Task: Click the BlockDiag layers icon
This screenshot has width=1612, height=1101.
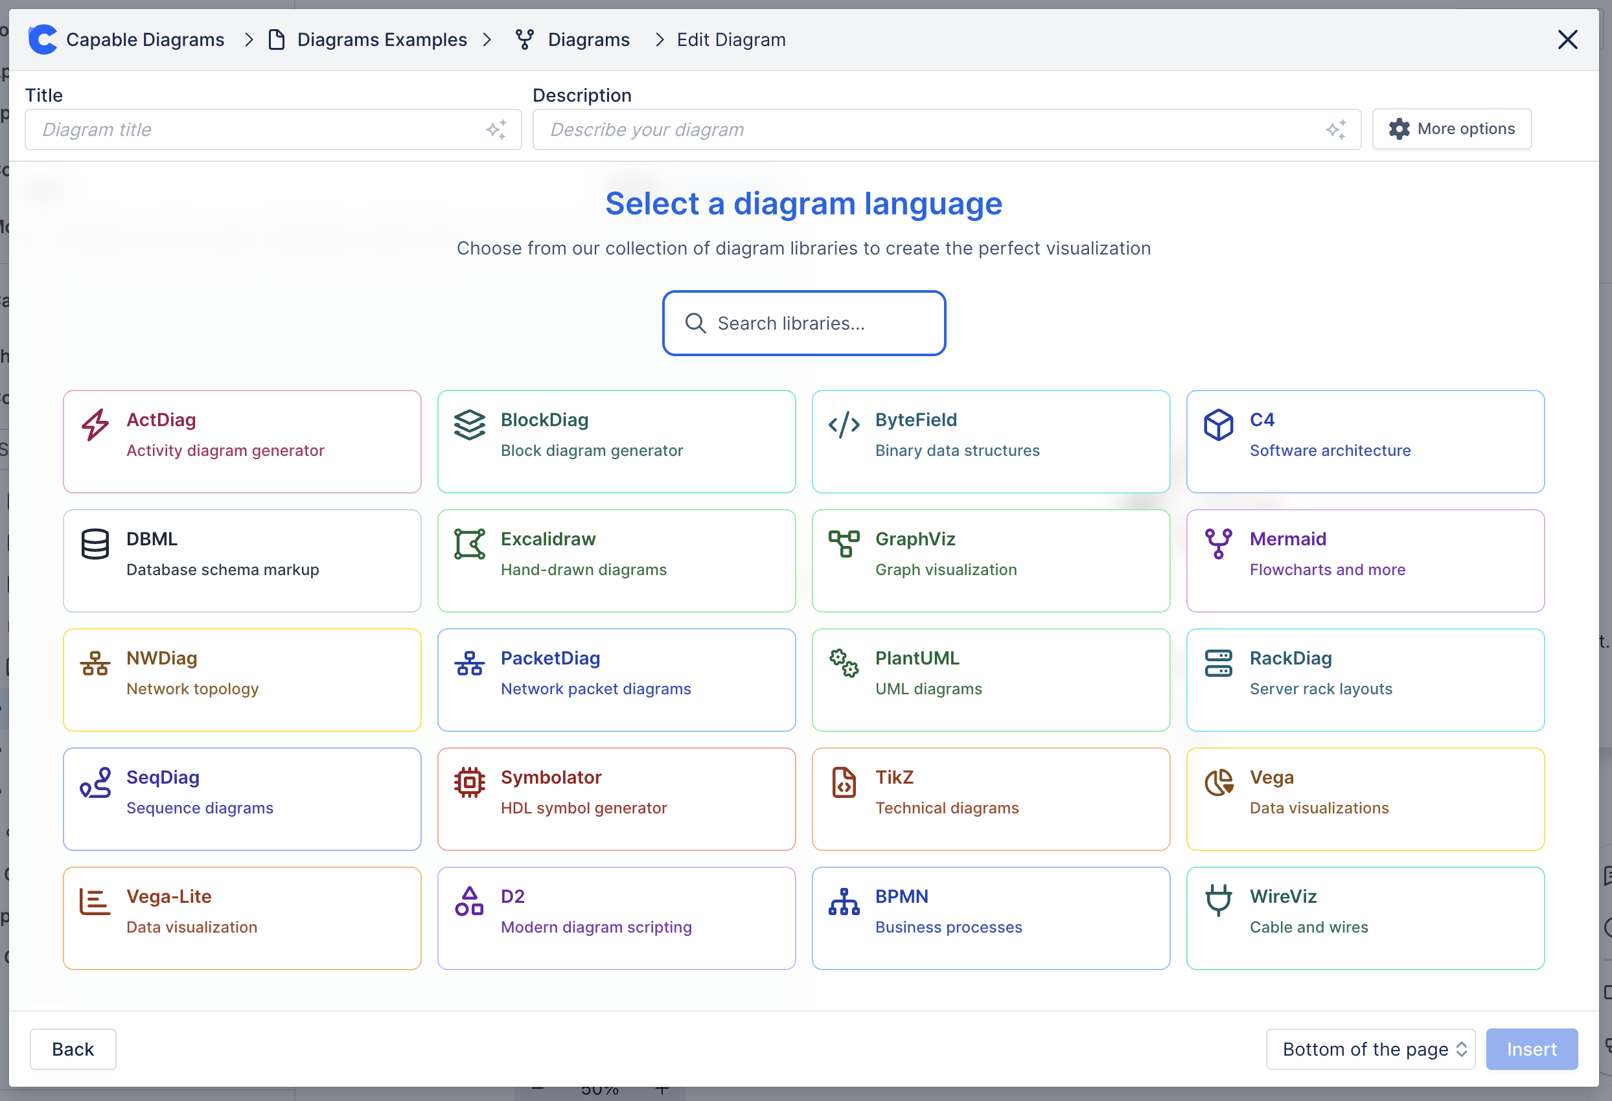Action: click(470, 424)
